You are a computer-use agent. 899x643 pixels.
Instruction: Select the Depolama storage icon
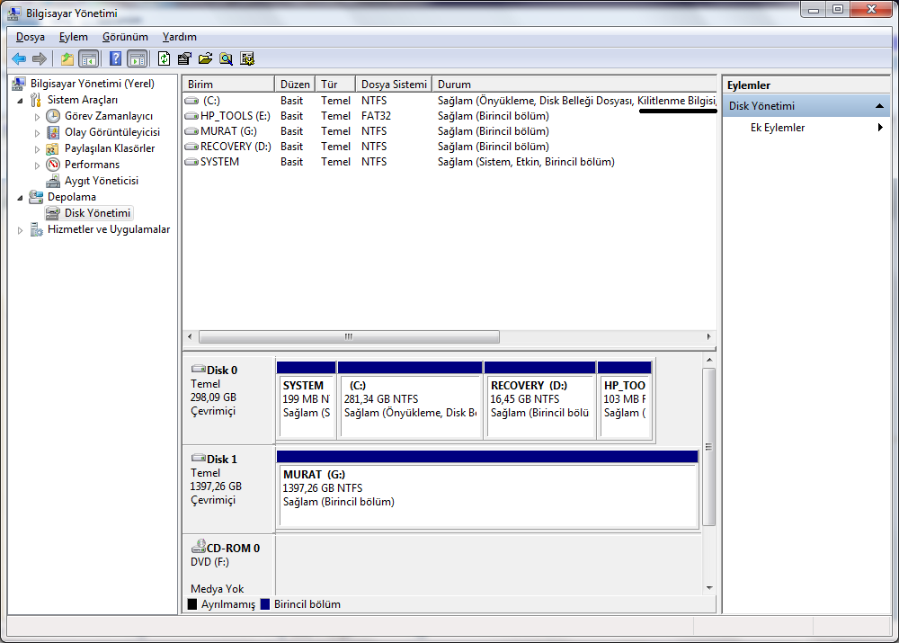36,197
